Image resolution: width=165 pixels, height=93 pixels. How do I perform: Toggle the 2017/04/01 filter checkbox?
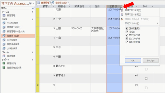(x=127, y=42)
